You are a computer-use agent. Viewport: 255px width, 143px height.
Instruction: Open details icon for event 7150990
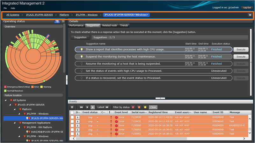(78, 126)
